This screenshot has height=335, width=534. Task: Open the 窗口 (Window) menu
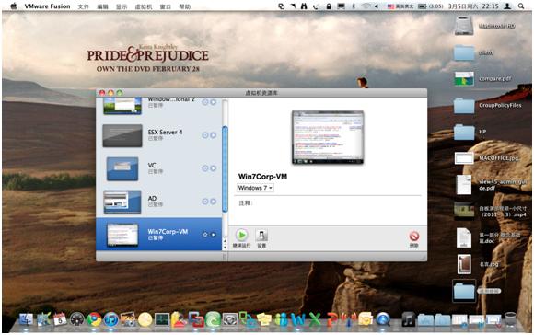pyautogui.click(x=166, y=6)
